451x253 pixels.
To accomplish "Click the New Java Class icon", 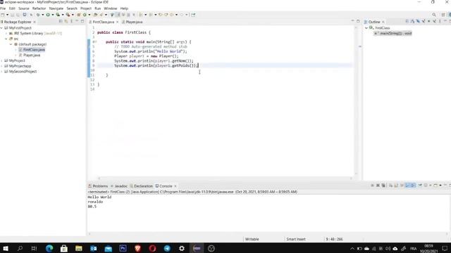I will (x=85, y=15).
